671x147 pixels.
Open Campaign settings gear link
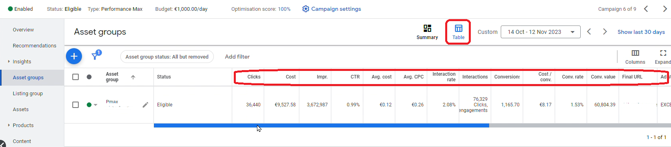point(332,9)
